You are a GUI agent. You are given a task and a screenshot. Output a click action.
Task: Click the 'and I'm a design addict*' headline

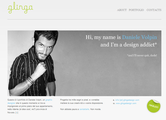tap(129, 45)
